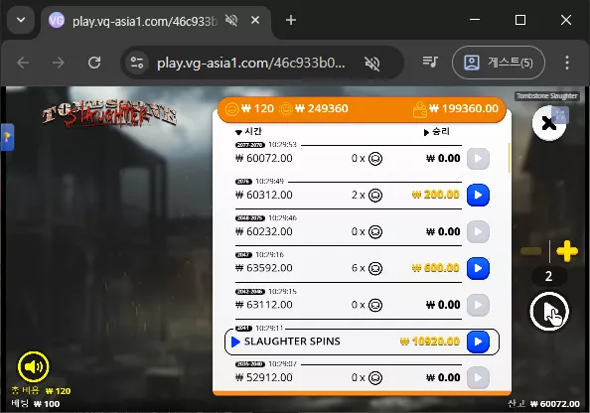The width and height of the screenshot is (590, 413).
Task: Unmute site via address bar sound icon
Action: [371, 63]
